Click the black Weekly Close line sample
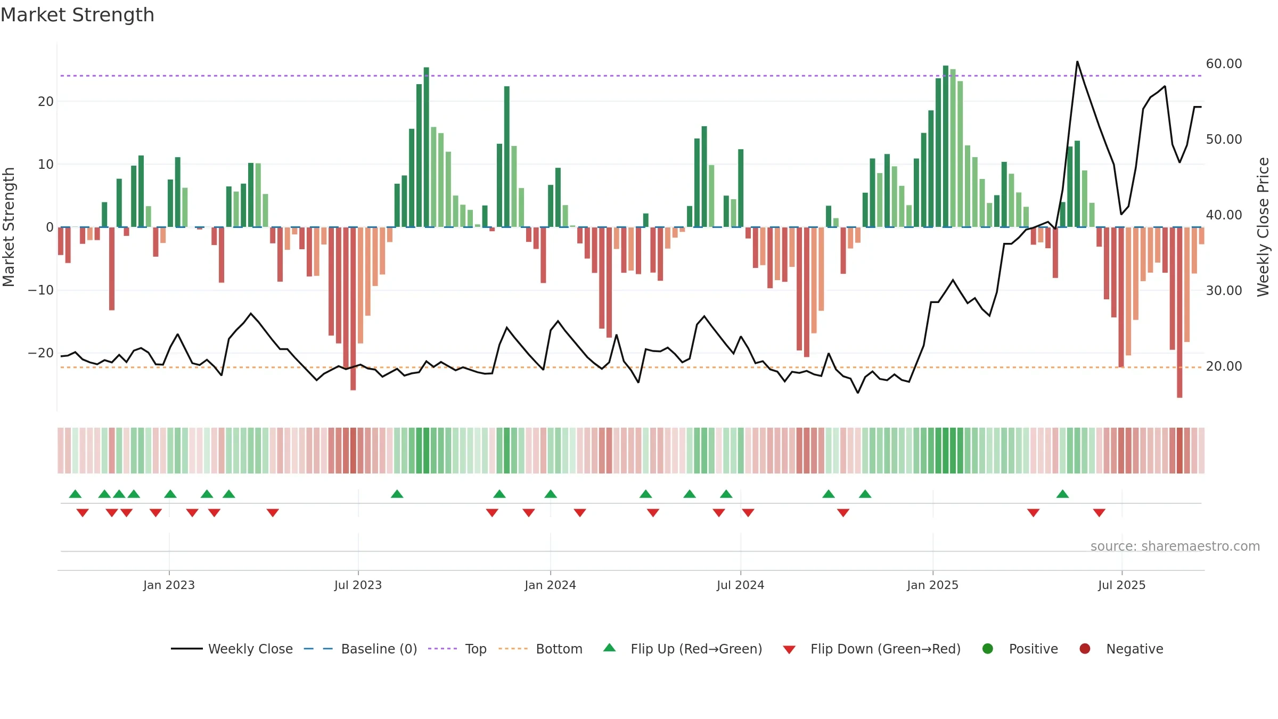The height and width of the screenshot is (719, 1278). 186,649
